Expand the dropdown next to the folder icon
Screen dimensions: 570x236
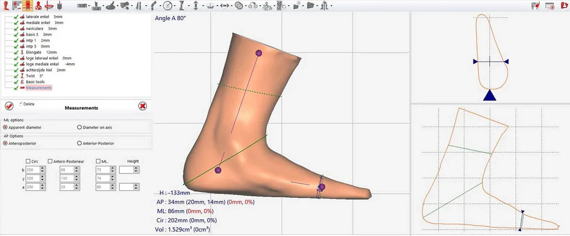[318, 6]
